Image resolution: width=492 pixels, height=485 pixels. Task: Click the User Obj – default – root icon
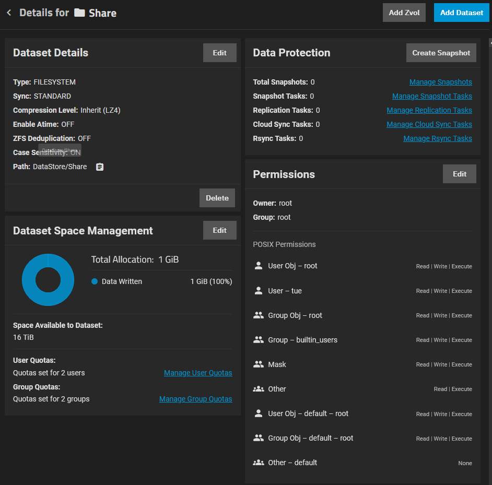259,413
